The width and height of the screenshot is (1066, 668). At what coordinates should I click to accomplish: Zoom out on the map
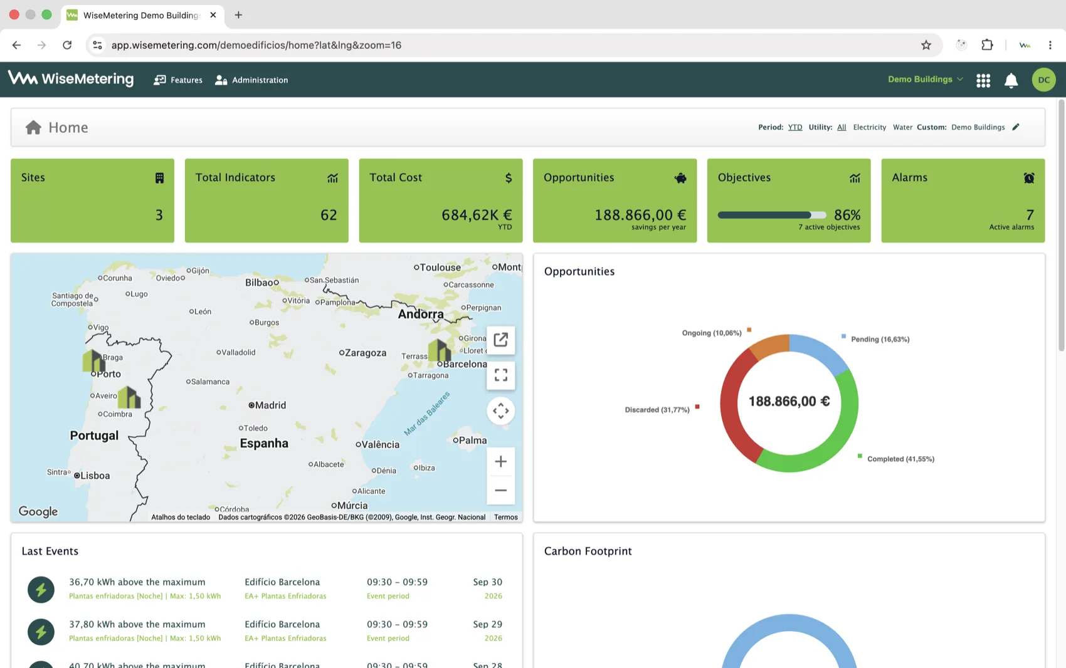(x=500, y=490)
